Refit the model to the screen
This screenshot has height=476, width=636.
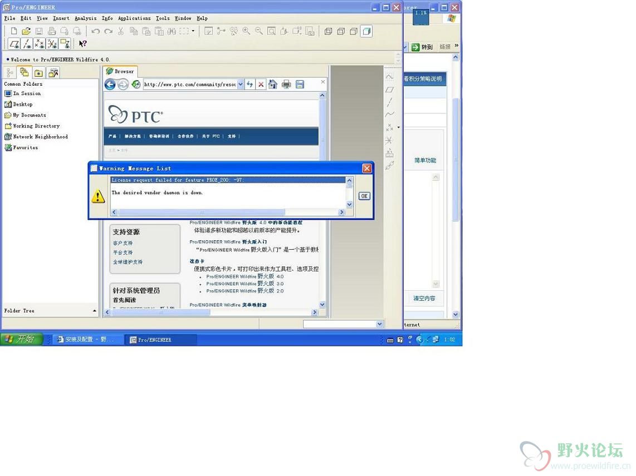[x=271, y=31]
